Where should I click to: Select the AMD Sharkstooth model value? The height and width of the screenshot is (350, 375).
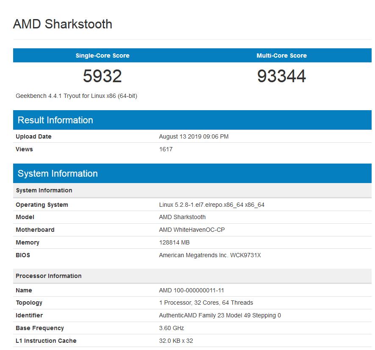click(x=182, y=217)
